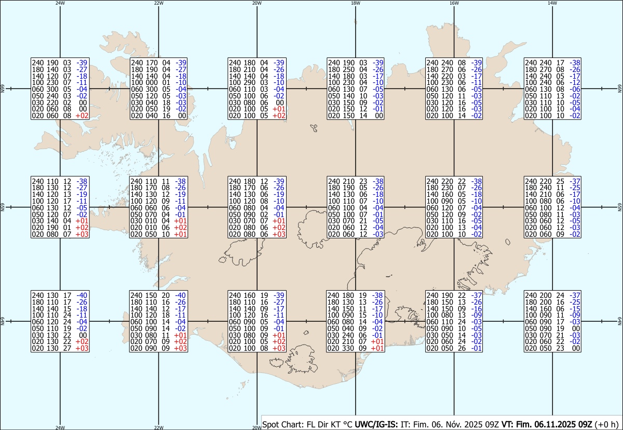Screen dimensions: 623x430
Task: Click the row '180 250 04 -26'
Action: click(356, 69)
